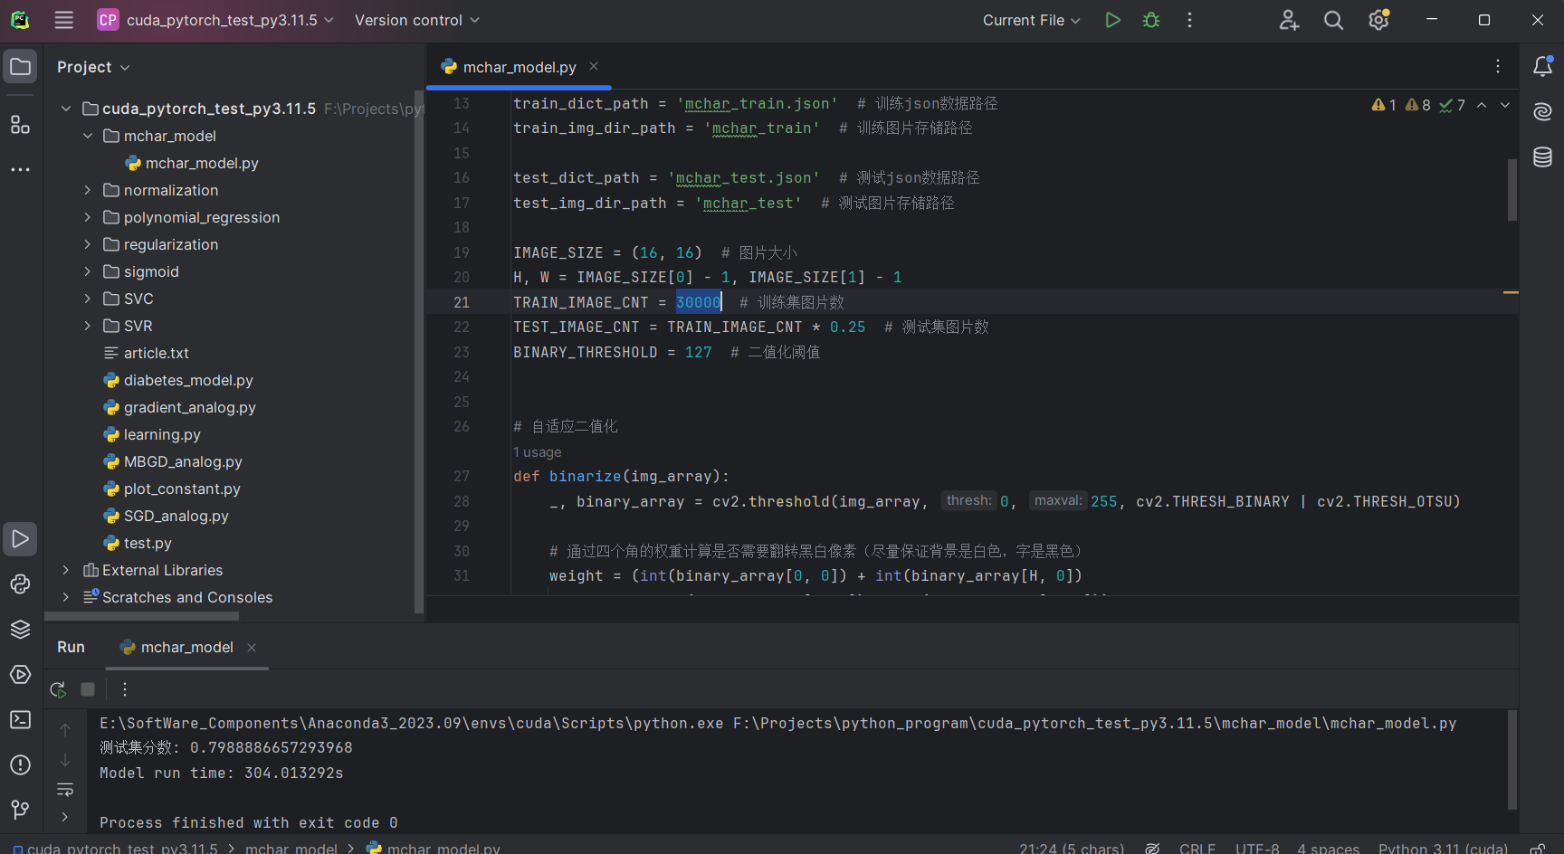
Task: Open IDE settings gear
Action: coord(1378,20)
